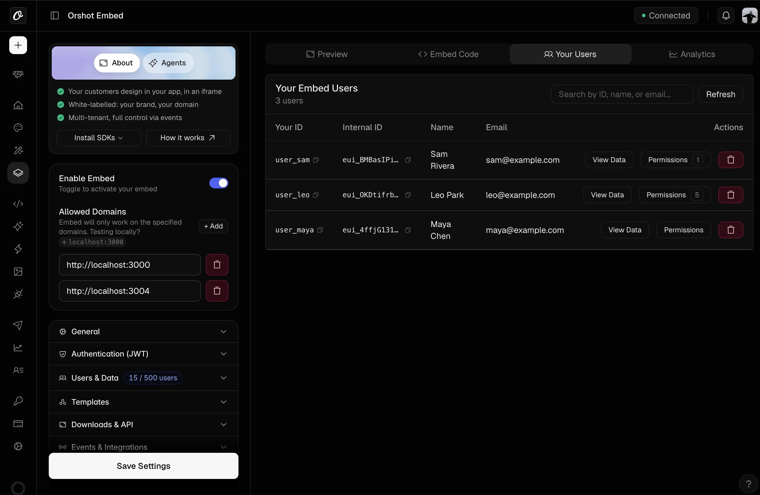The width and height of the screenshot is (760, 495).
Task: Remove the http://localhost:3004 domain
Action: 217,291
